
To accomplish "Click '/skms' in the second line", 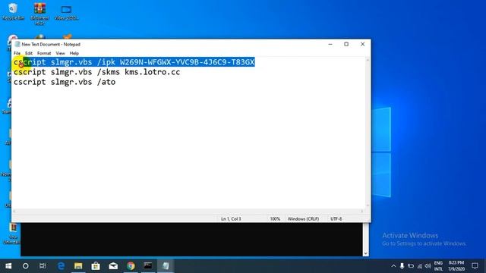I will (x=108, y=72).
